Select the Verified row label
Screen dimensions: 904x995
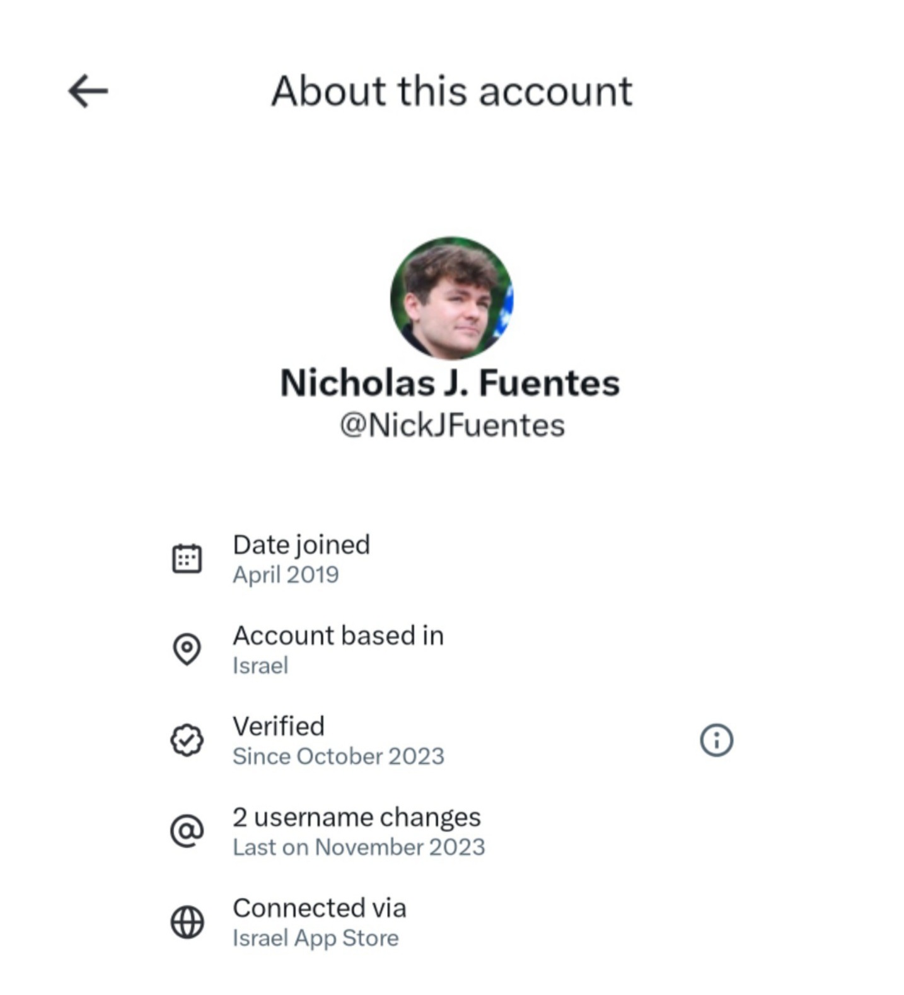click(279, 727)
